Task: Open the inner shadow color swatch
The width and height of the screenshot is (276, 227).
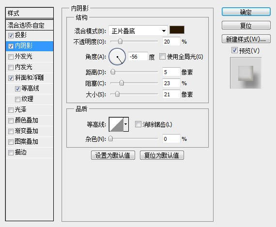Action: (177, 30)
